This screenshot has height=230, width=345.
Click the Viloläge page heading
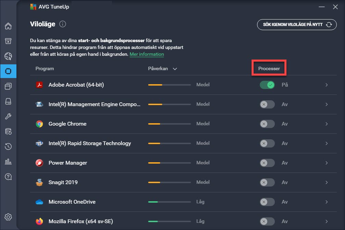click(x=43, y=24)
